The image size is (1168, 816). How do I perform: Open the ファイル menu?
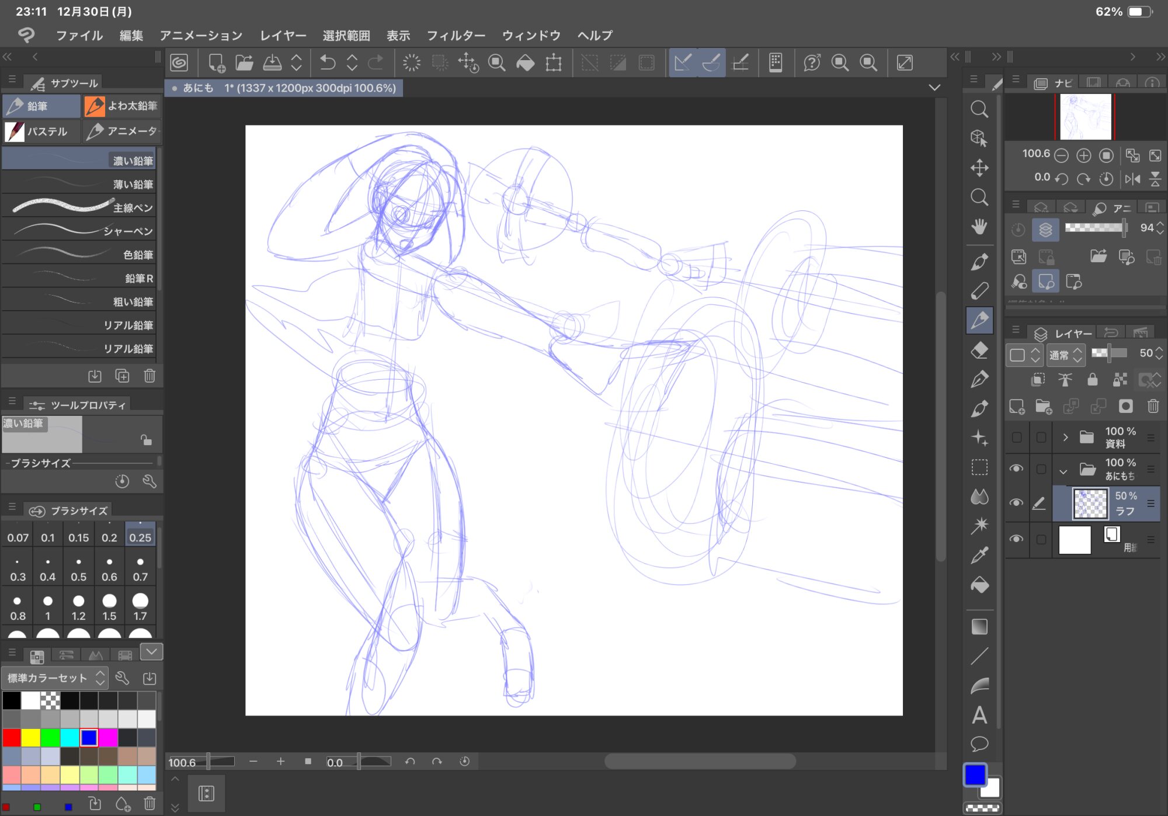(x=79, y=35)
